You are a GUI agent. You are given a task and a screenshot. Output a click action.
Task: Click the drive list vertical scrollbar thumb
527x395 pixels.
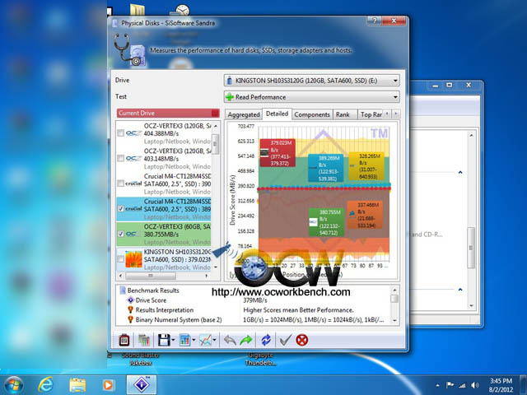[x=216, y=144]
